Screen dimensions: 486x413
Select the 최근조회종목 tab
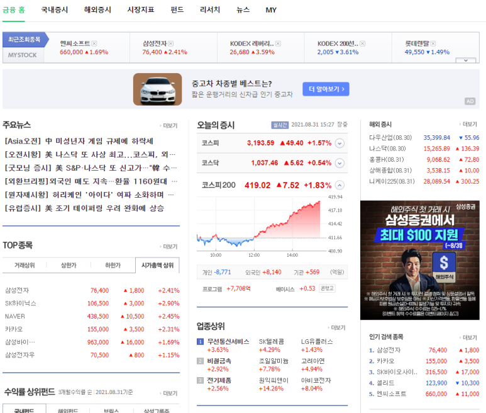[x=24, y=40]
